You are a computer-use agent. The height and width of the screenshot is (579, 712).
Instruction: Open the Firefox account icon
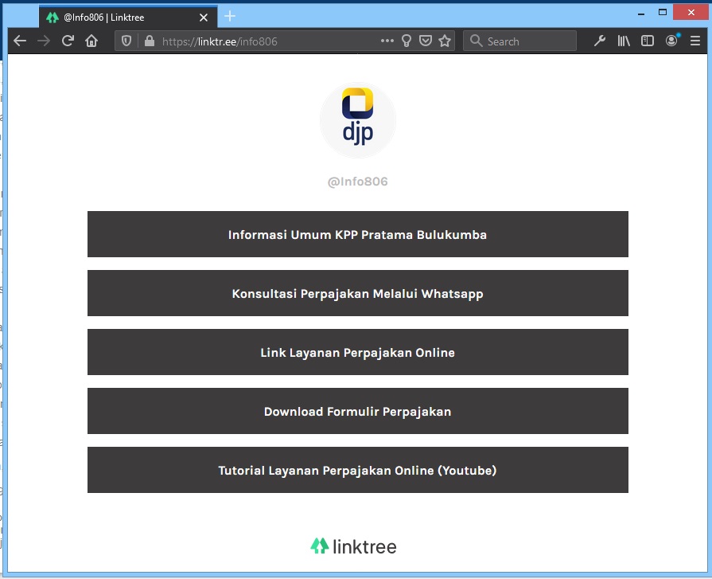(x=672, y=41)
